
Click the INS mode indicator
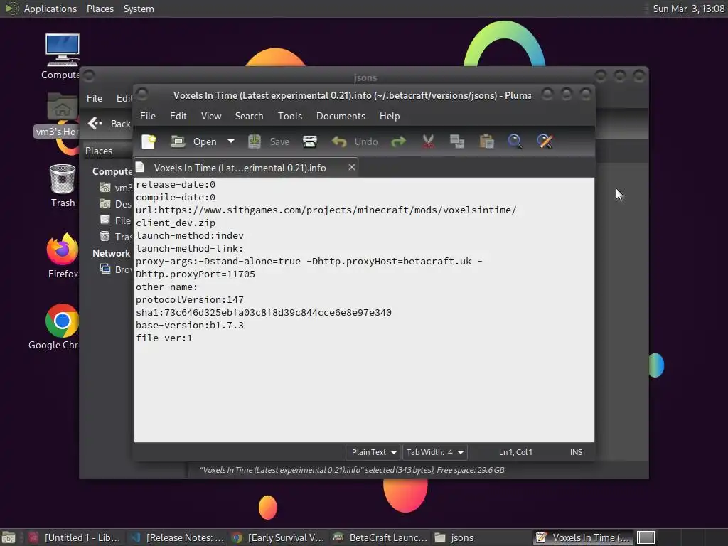tap(576, 452)
